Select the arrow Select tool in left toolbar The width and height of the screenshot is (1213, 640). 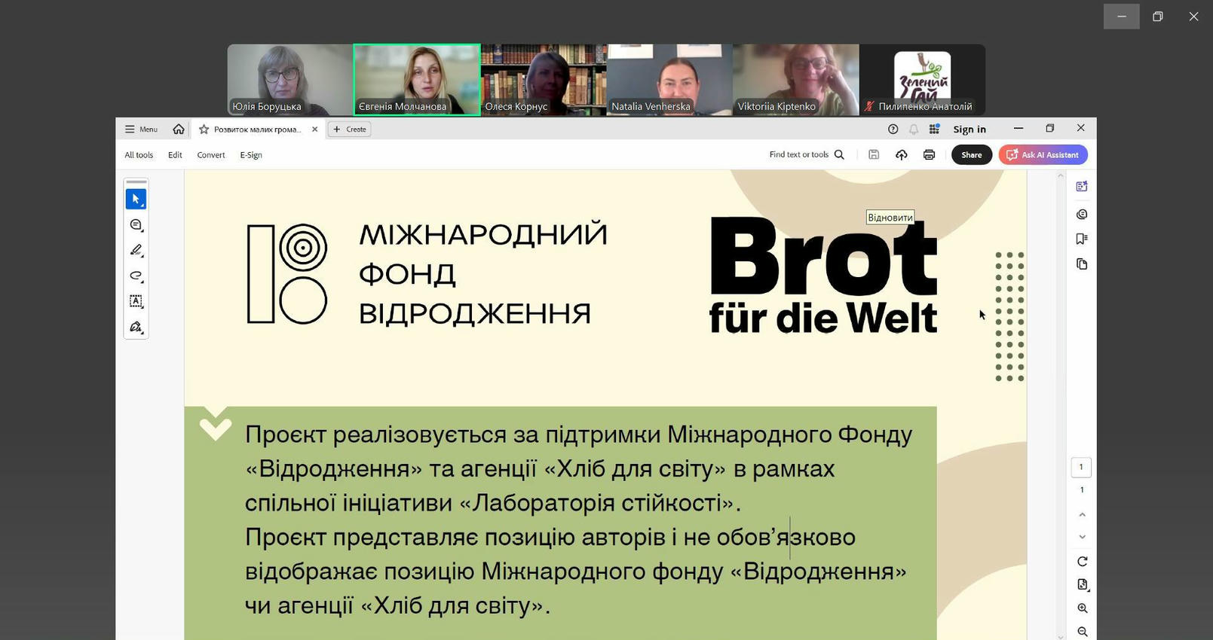pos(136,200)
